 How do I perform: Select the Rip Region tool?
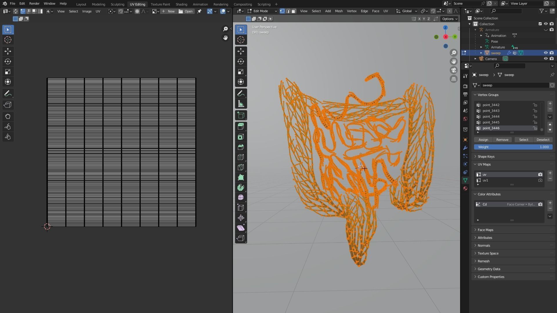coord(240,238)
